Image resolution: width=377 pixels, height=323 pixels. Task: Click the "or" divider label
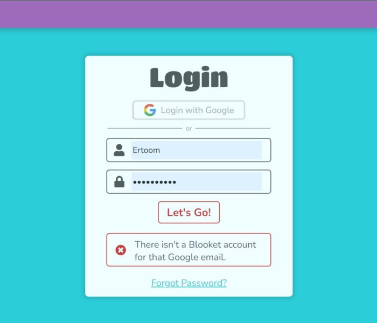click(188, 129)
